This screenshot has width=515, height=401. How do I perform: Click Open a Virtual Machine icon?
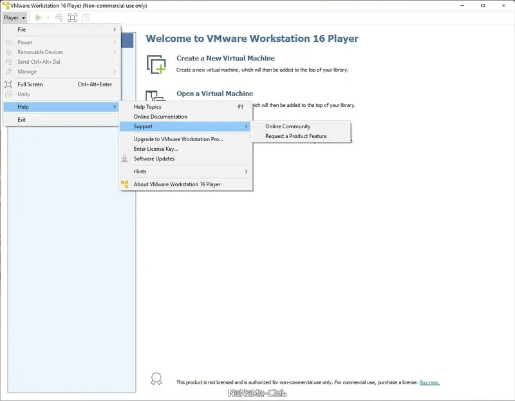click(x=156, y=95)
